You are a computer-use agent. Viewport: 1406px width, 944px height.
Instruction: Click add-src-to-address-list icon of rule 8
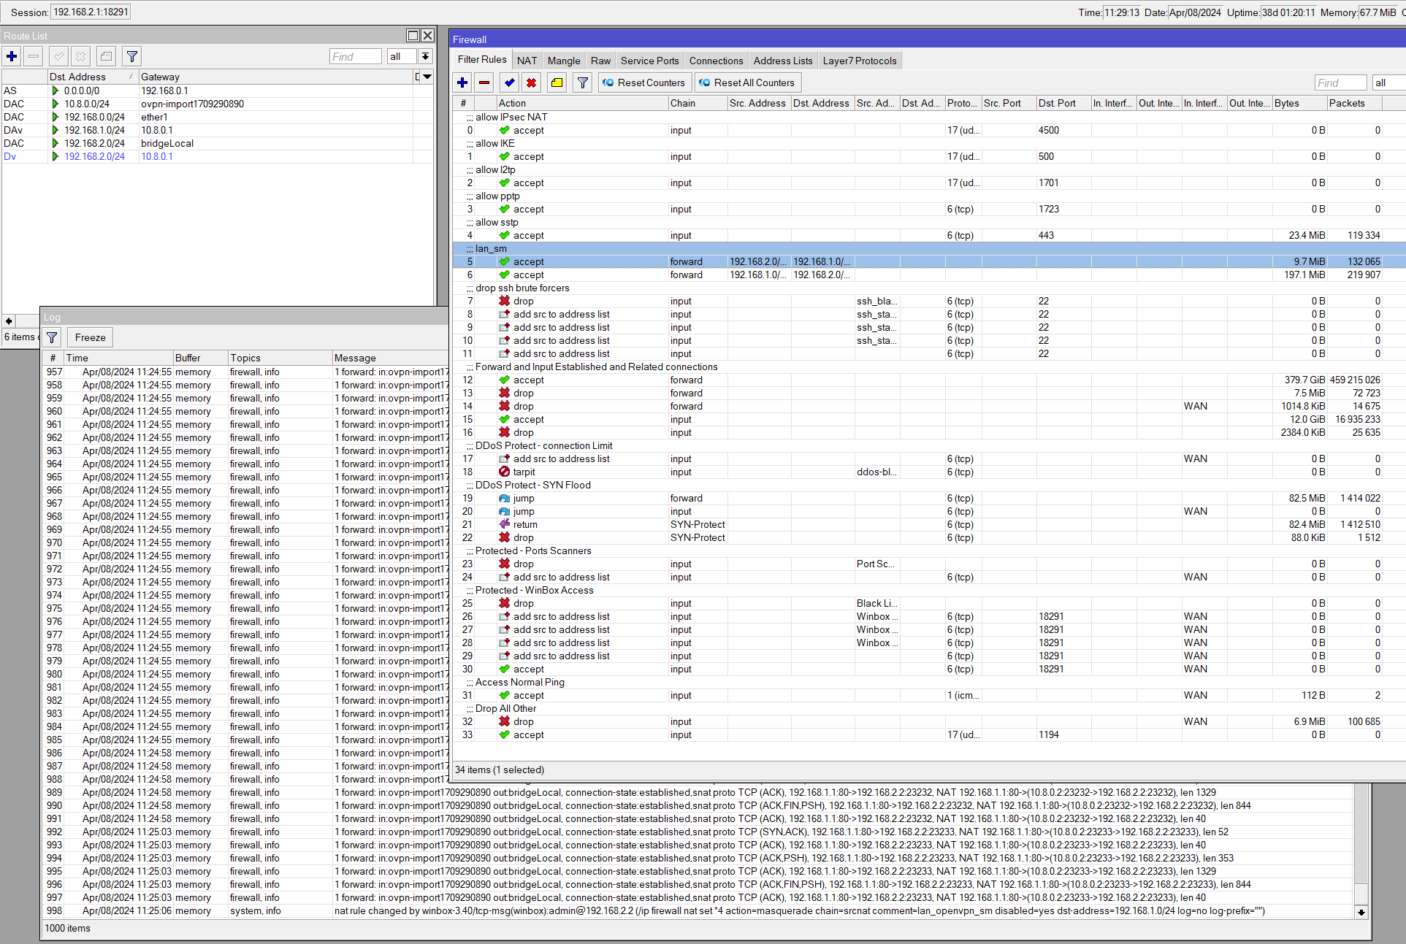click(504, 315)
